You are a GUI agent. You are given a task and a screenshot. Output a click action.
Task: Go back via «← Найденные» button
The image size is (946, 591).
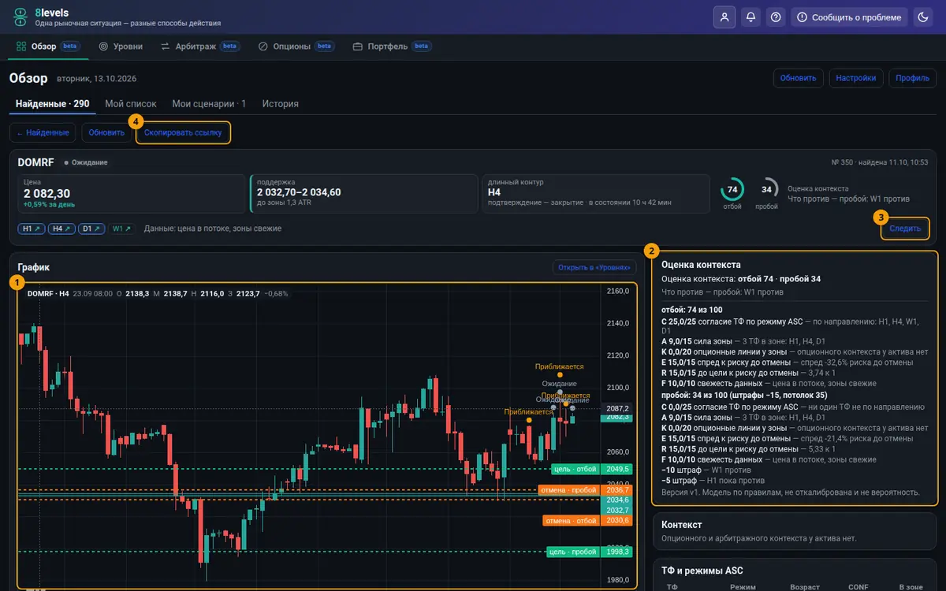43,132
